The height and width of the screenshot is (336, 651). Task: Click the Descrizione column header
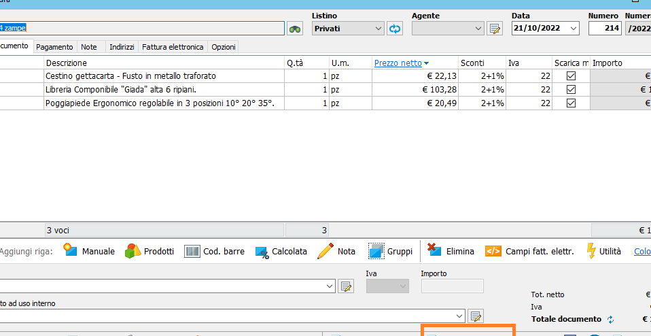pos(164,63)
